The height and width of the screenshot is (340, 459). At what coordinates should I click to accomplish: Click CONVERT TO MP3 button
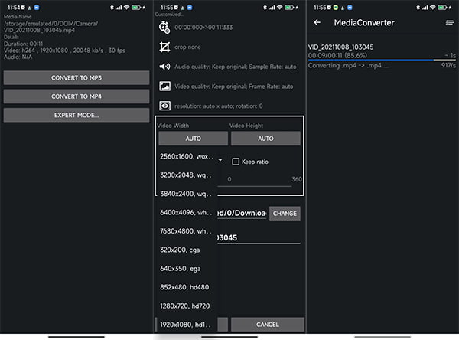[76, 77]
